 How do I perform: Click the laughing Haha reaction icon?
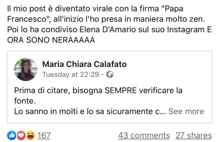coord(31,135)
